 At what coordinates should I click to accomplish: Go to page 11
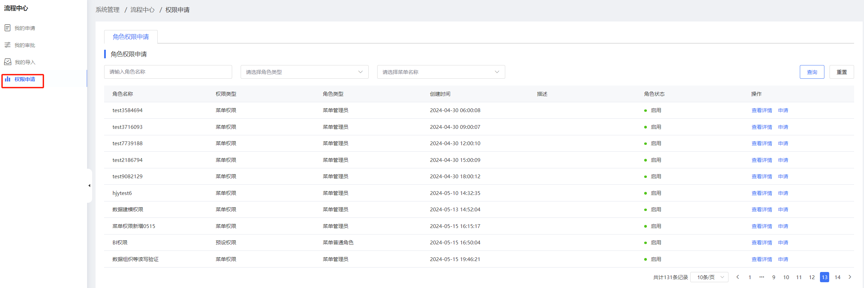[x=799, y=277]
